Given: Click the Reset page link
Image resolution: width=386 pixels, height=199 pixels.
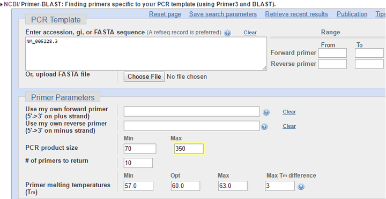Looking at the screenshot, I should [165, 14].
